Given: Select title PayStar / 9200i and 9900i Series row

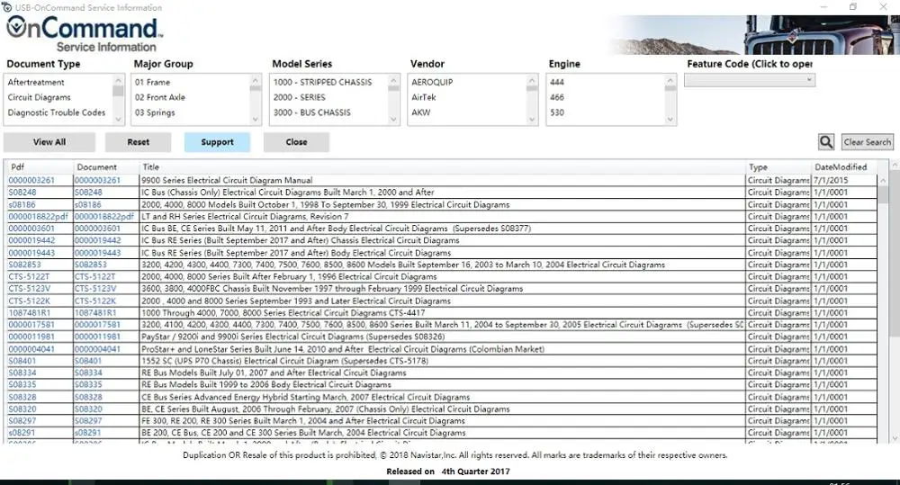Looking at the screenshot, I should point(292,337).
